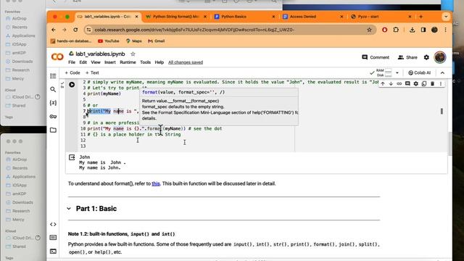The image size is (464, 261).
Task: Open the Tools menu
Action: pos(145,62)
